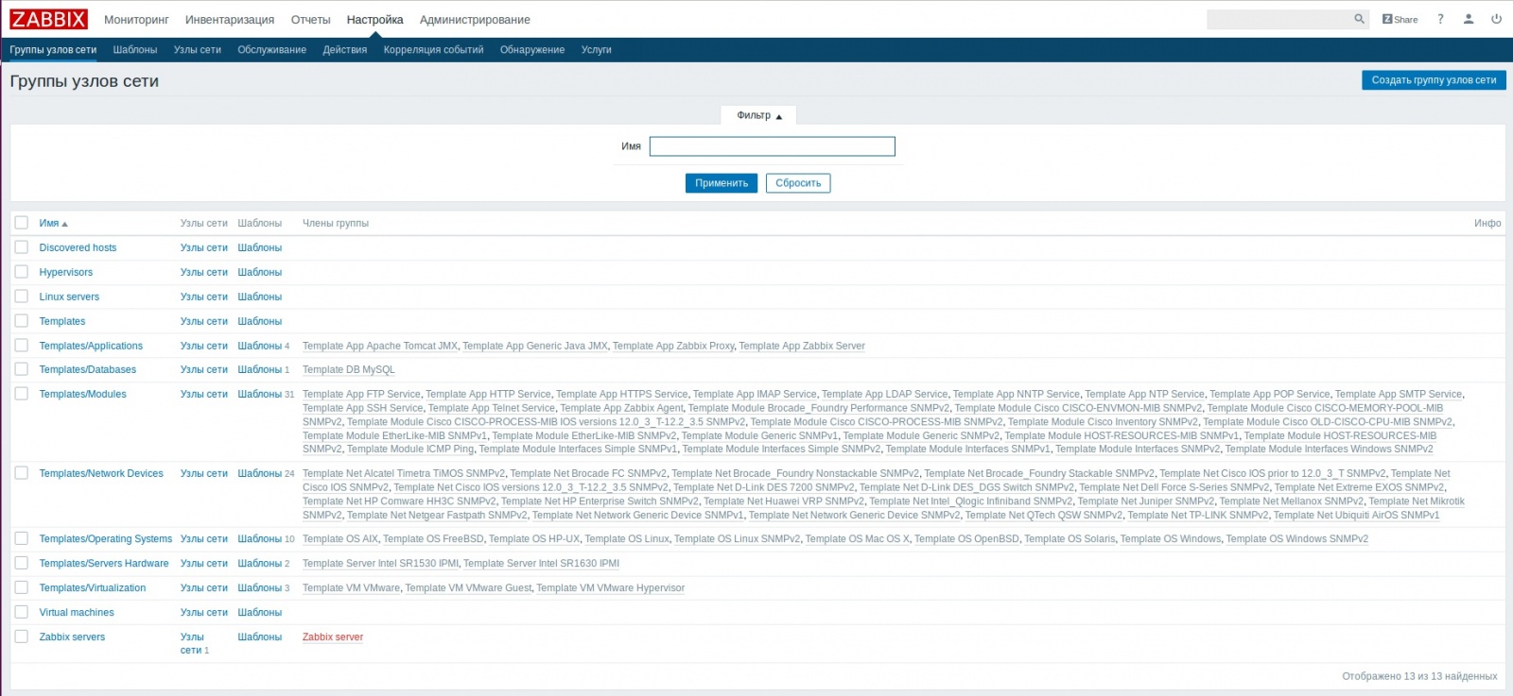The width and height of the screenshot is (1513, 696).
Task: Check the Discovered hosts checkbox
Action: [22, 247]
